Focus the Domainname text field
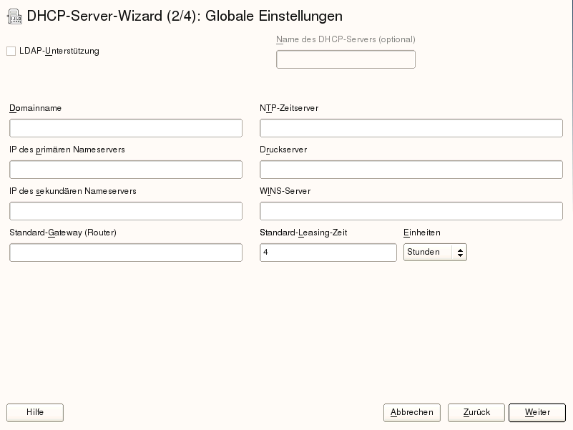Viewport: 573px width, 430px height. 126,128
